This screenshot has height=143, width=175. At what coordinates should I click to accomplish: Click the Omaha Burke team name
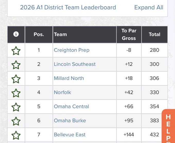70,120
